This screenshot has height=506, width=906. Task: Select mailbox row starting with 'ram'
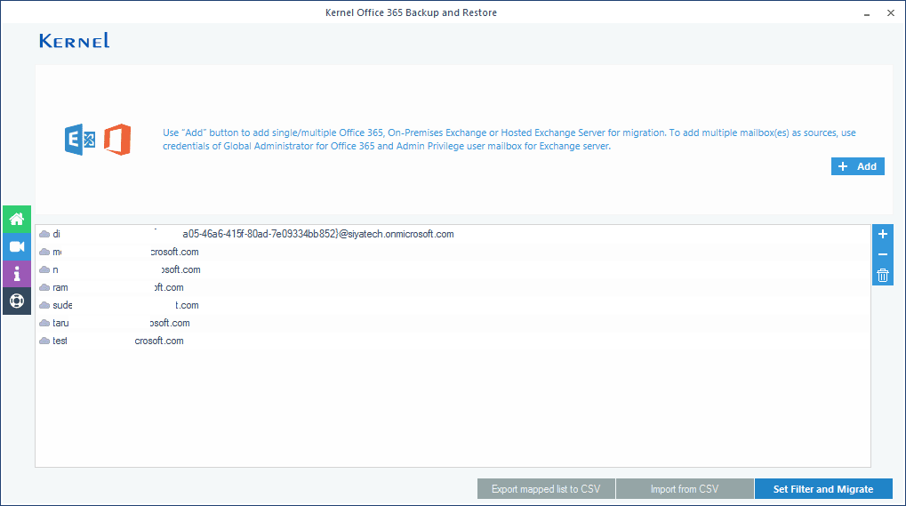(x=453, y=287)
